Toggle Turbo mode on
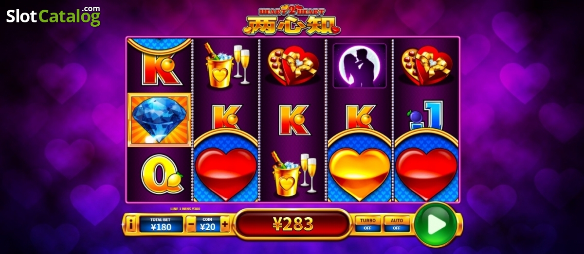Image resolution: width=584 pixels, height=254 pixels. pos(368,224)
